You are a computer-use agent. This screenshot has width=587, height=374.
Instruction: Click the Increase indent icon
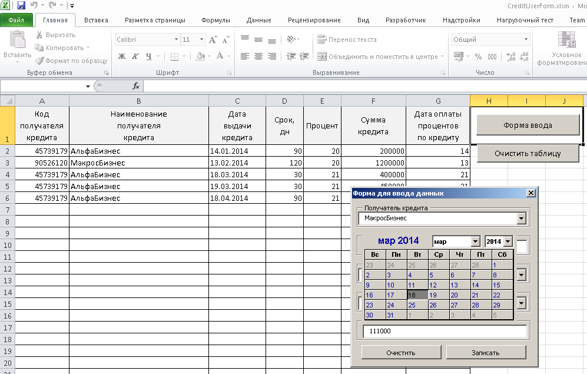[304, 56]
